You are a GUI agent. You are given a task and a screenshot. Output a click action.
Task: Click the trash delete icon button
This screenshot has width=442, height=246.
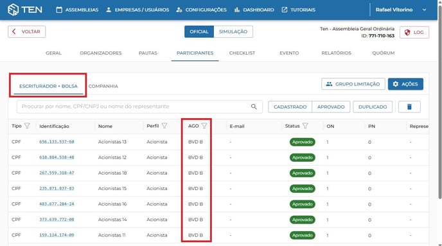pyautogui.click(x=409, y=107)
